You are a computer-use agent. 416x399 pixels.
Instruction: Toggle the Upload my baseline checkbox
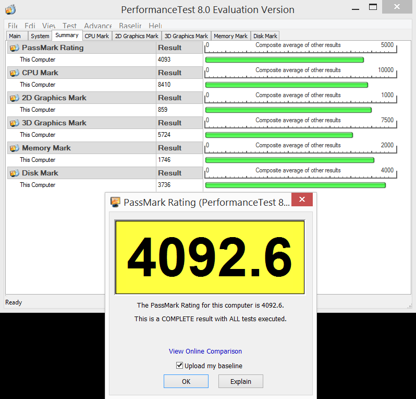(x=179, y=365)
